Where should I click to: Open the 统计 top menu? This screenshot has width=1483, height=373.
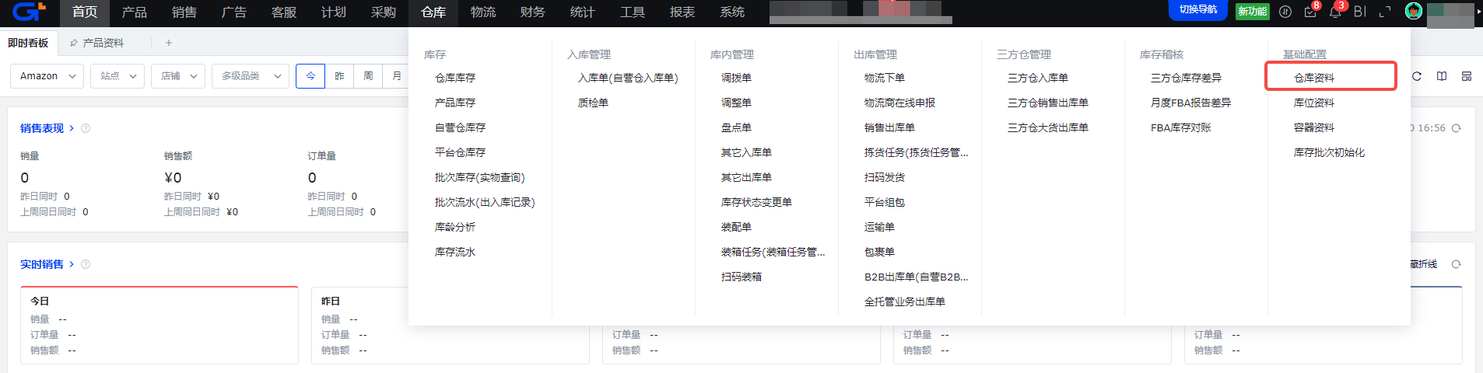click(583, 12)
